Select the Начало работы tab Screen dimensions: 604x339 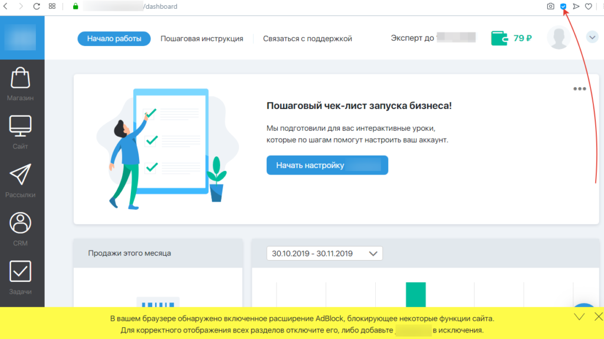tap(114, 39)
